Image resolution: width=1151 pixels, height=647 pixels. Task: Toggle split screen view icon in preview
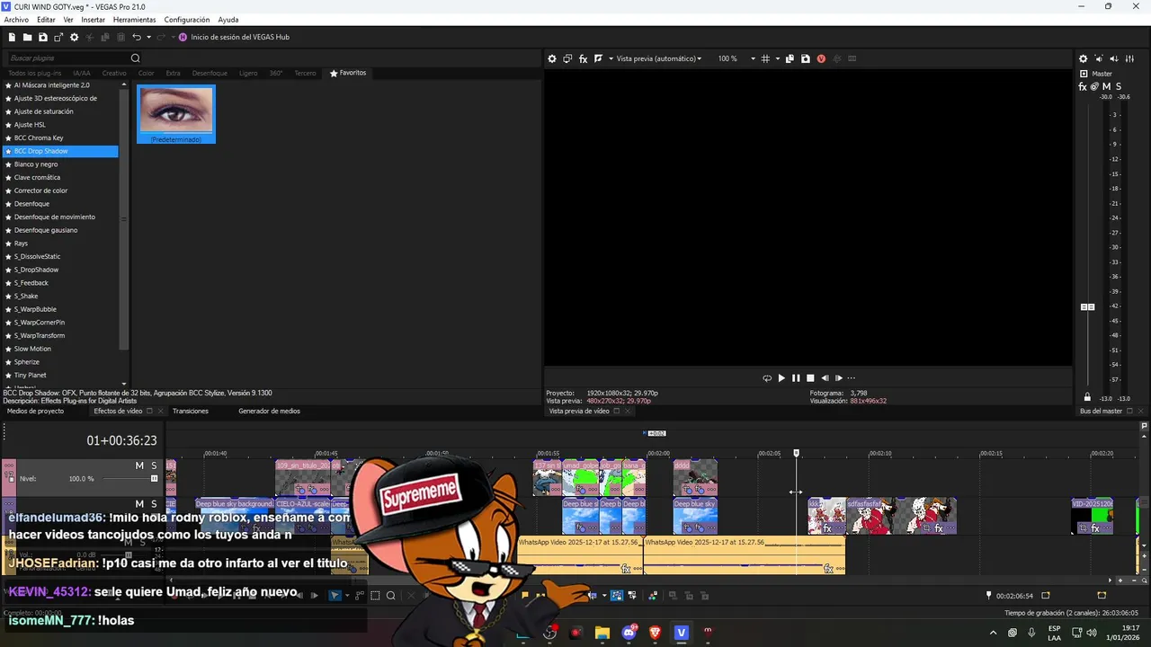pyautogui.click(x=598, y=58)
